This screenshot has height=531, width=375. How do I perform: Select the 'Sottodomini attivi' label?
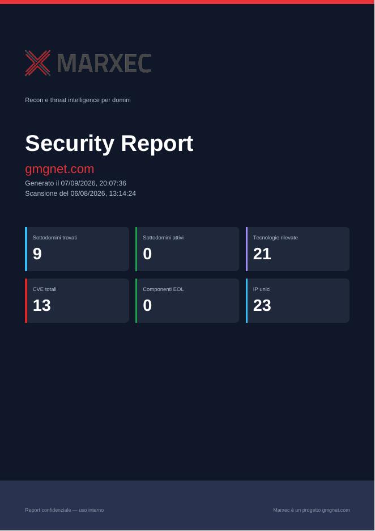tap(163, 238)
